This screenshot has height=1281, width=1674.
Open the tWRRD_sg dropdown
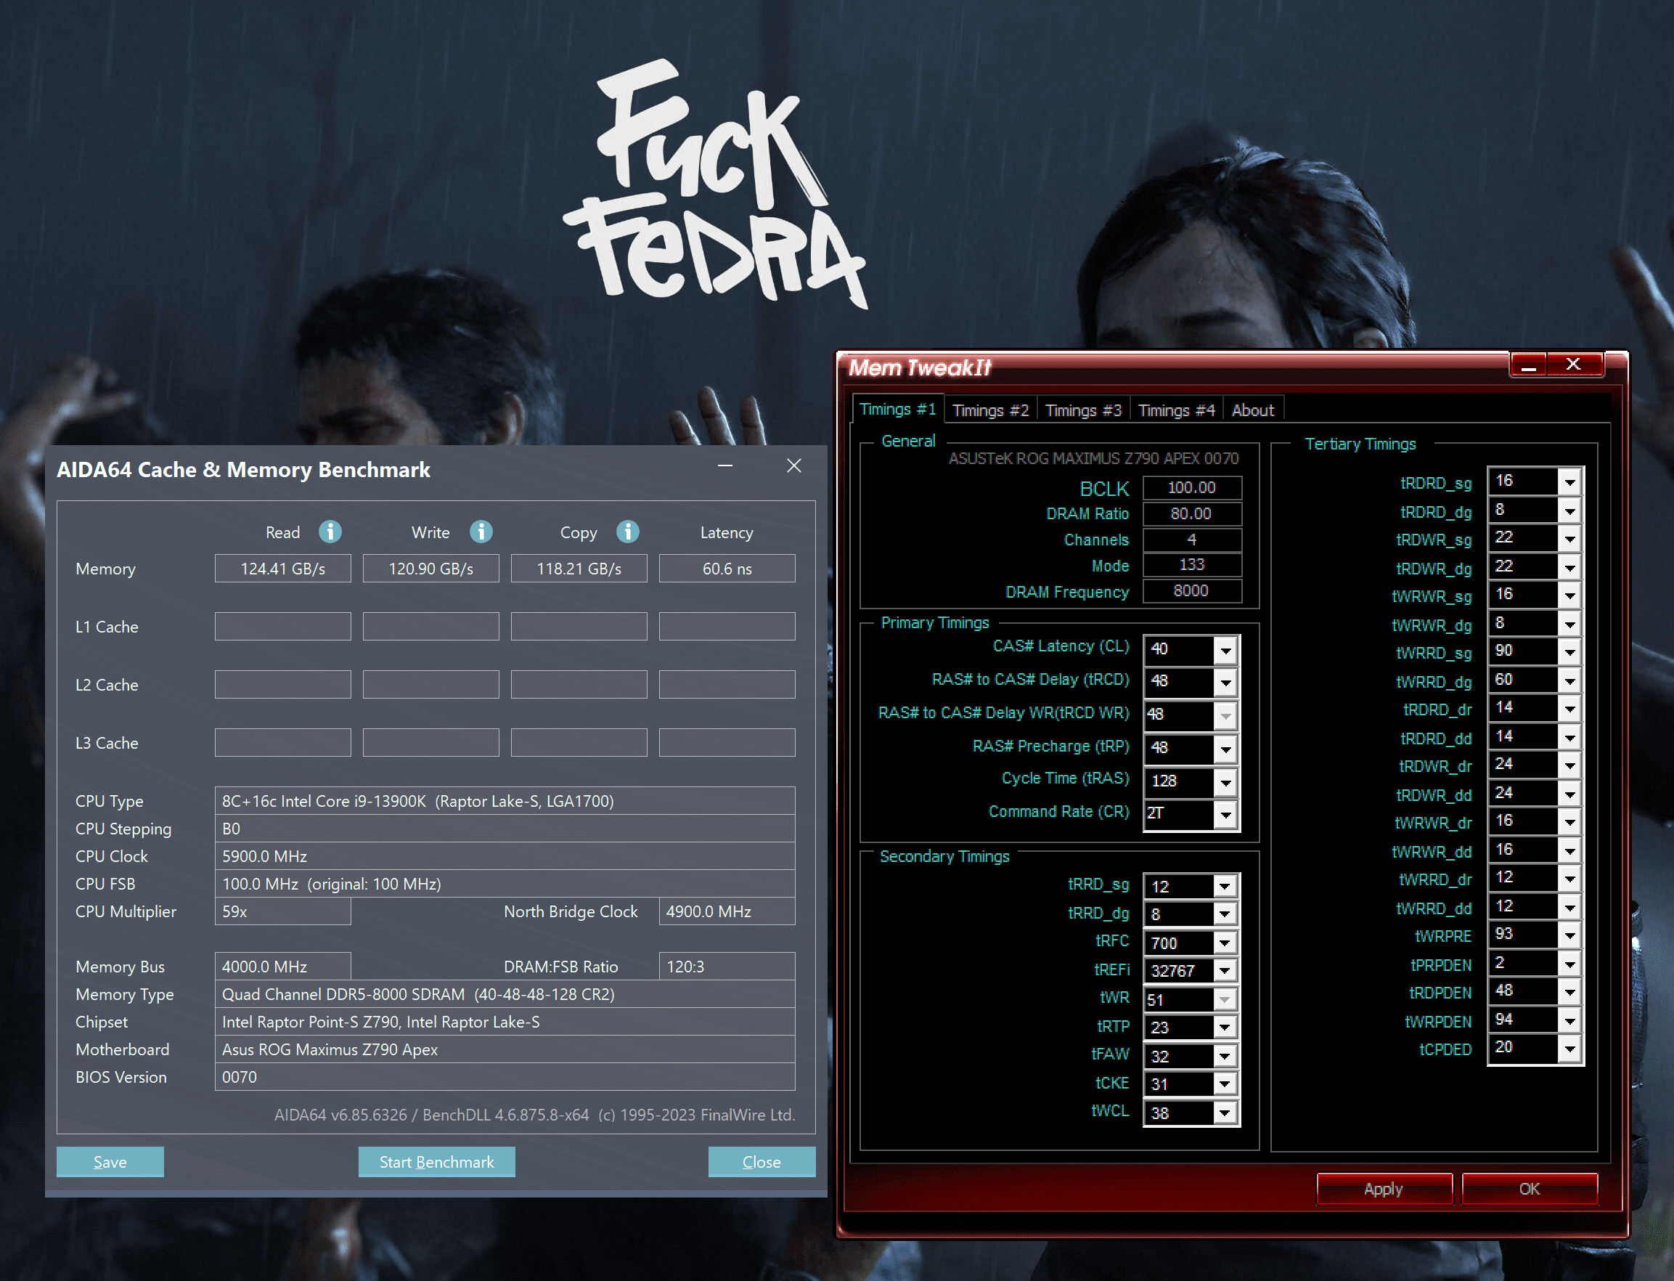pos(1570,652)
